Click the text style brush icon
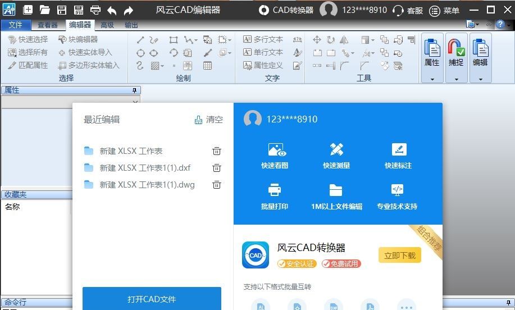 coord(297,53)
